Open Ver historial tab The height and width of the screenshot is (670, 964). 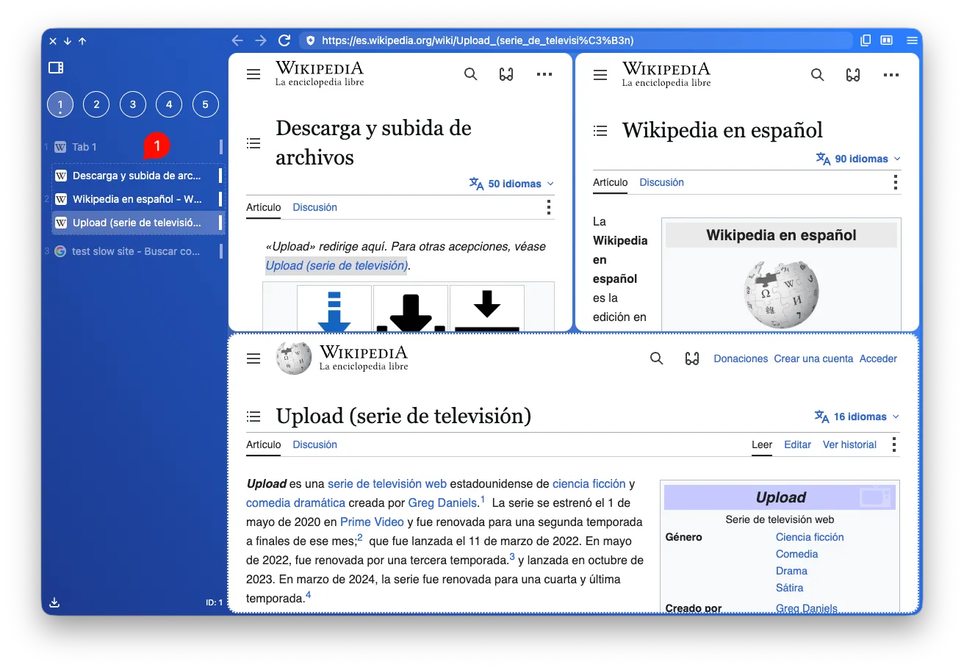(849, 444)
